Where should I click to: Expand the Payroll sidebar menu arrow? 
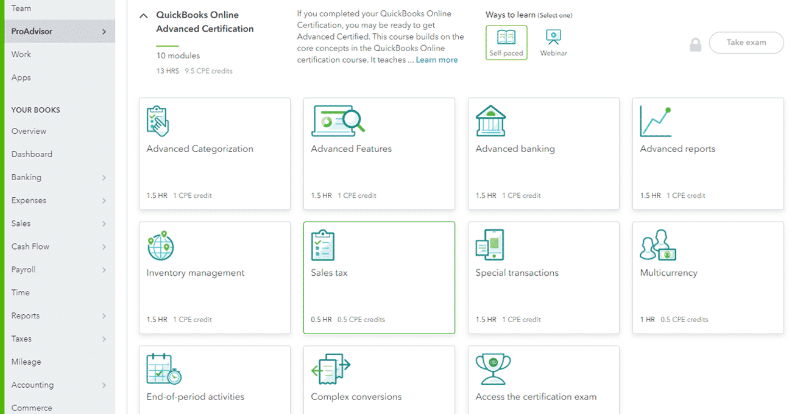coord(104,270)
